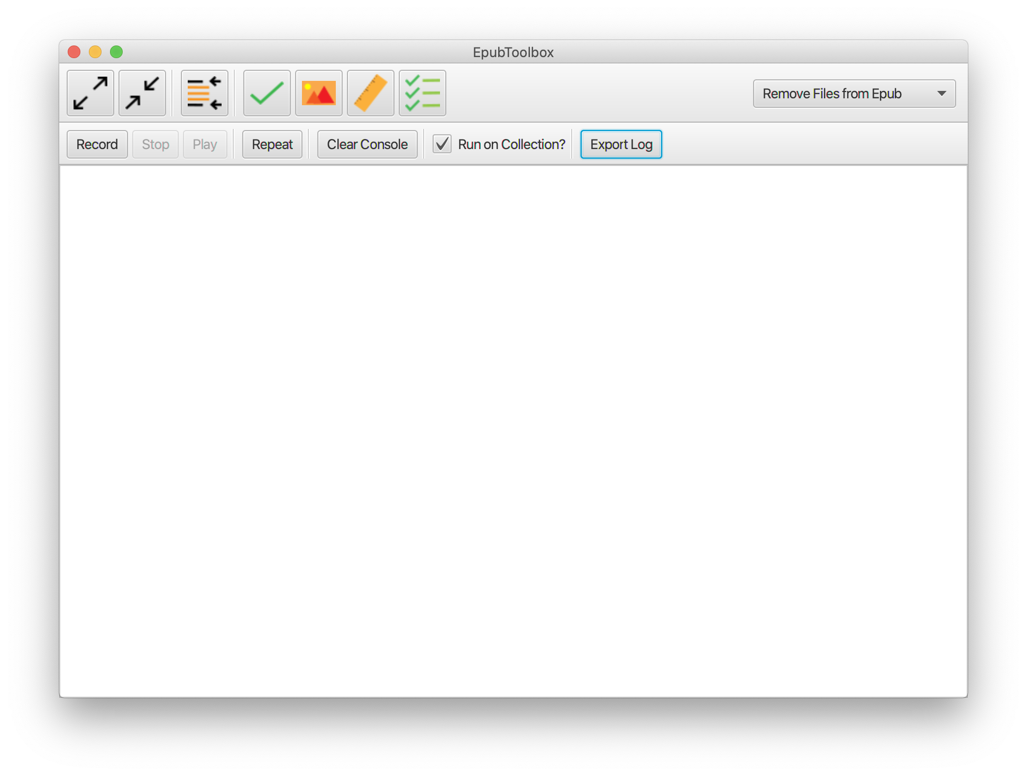Click the green checkmark toolbar icon

coord(266,93)
